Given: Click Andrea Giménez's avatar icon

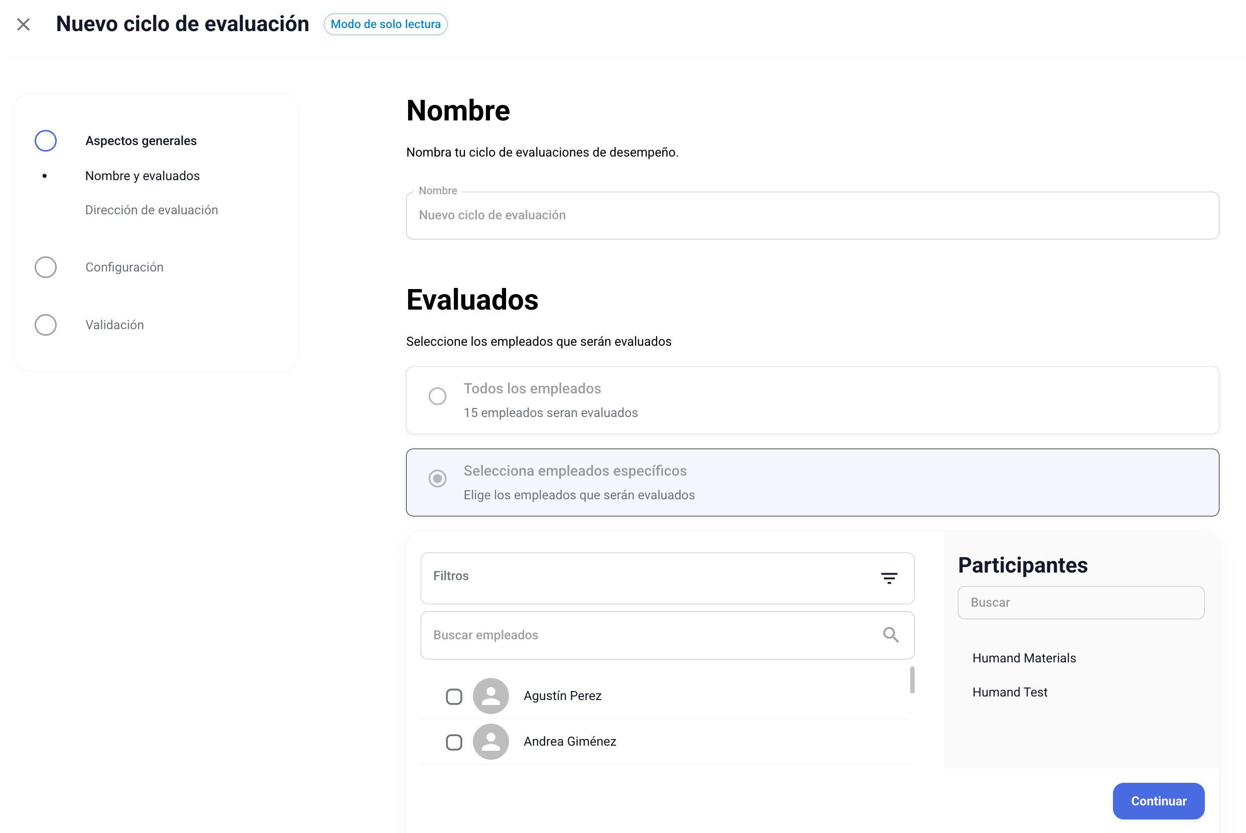Looking at the screenshot, I should click(490, 742).
